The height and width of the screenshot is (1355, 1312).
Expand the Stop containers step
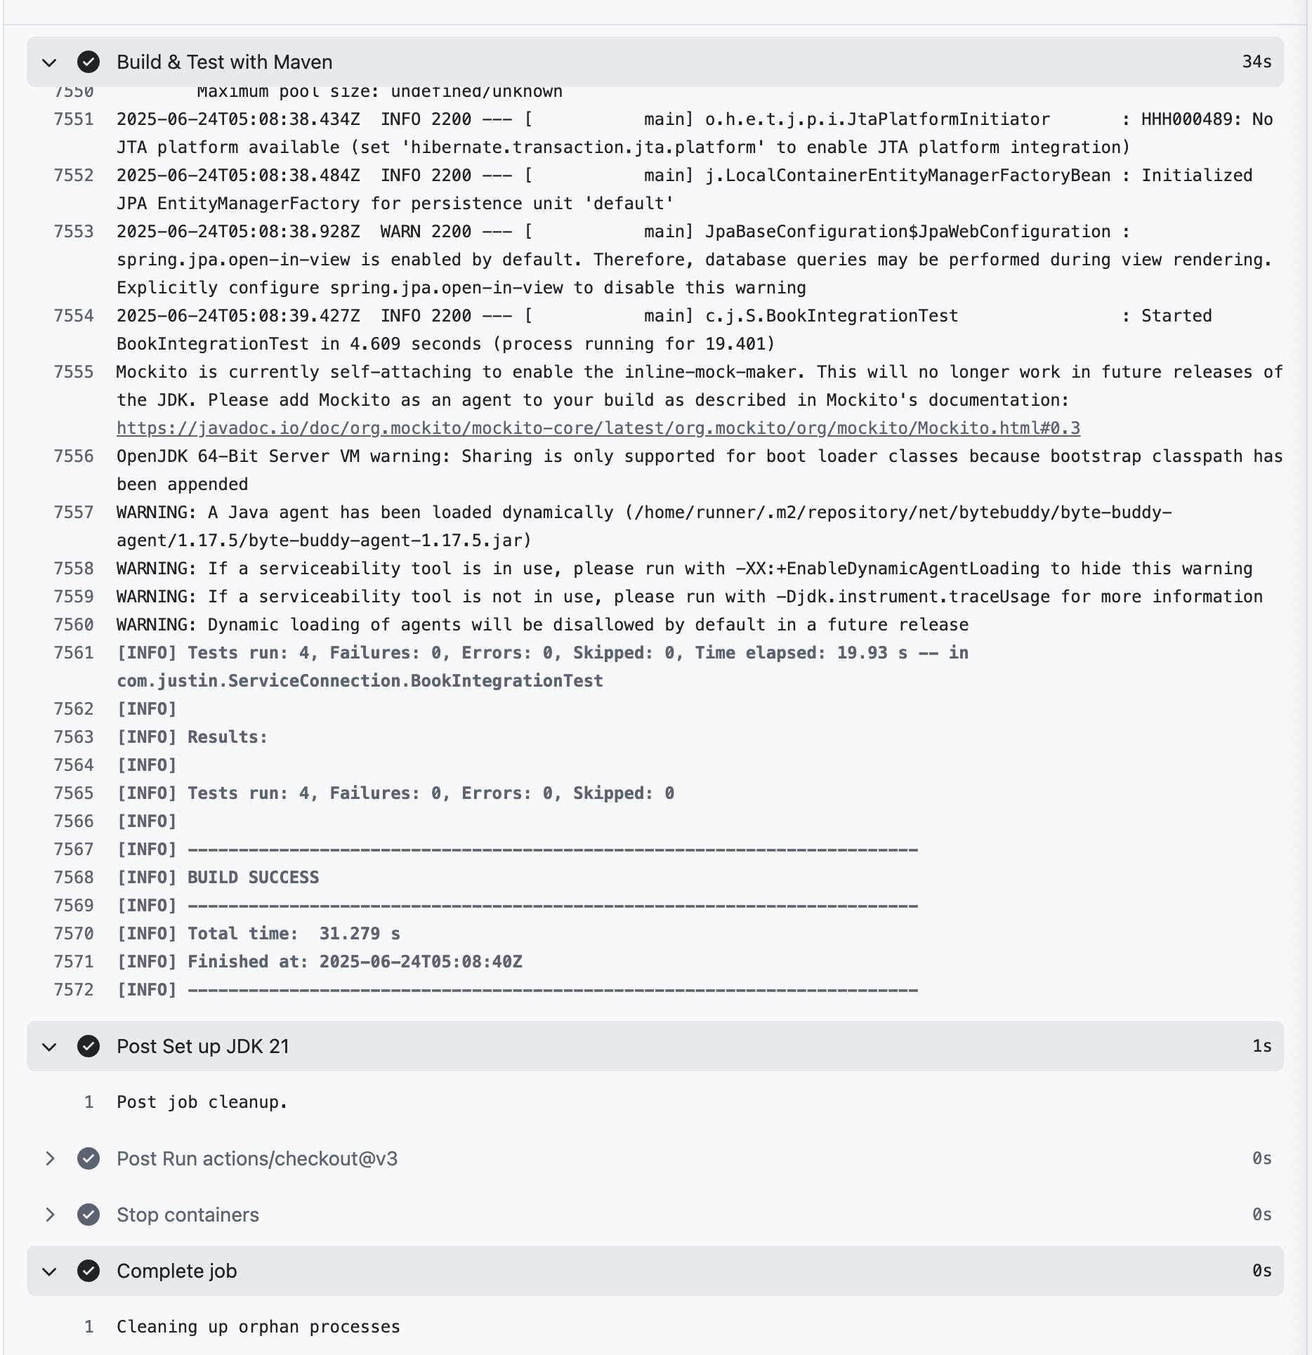(49, 1215)
